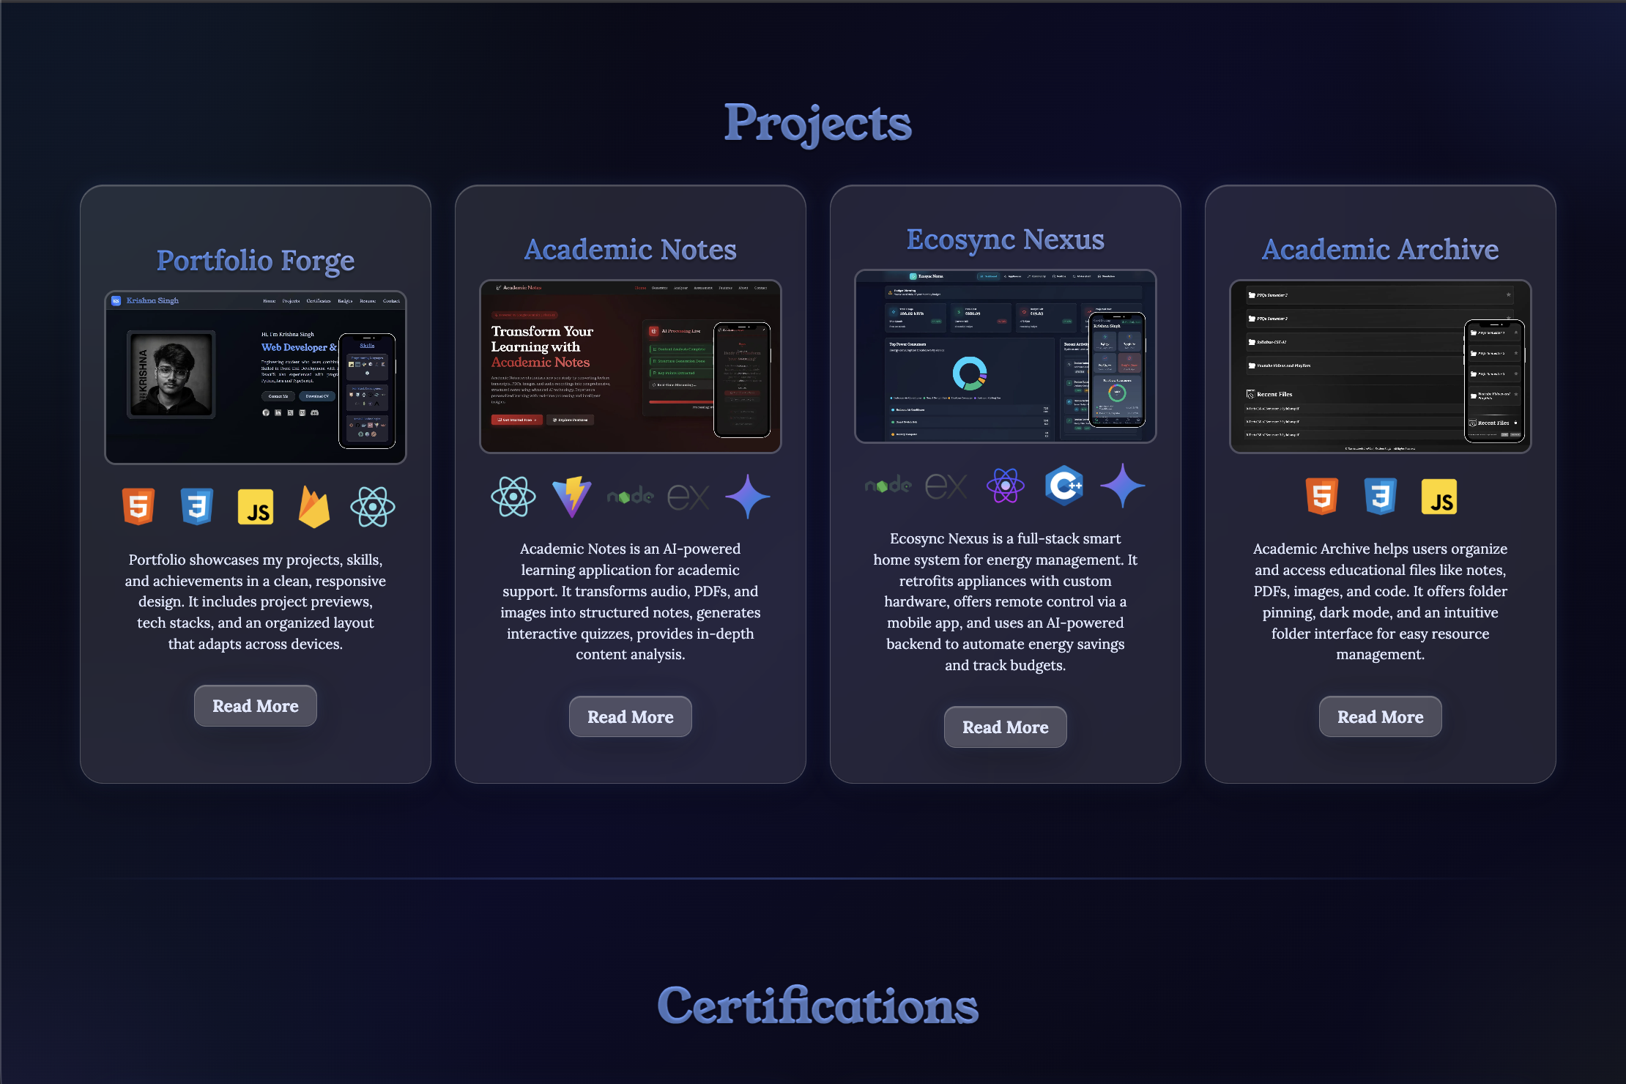Click the JavaScript icon under Academic Archive
This screenshot has width=1626, height=1084.
pos(1439,497)
